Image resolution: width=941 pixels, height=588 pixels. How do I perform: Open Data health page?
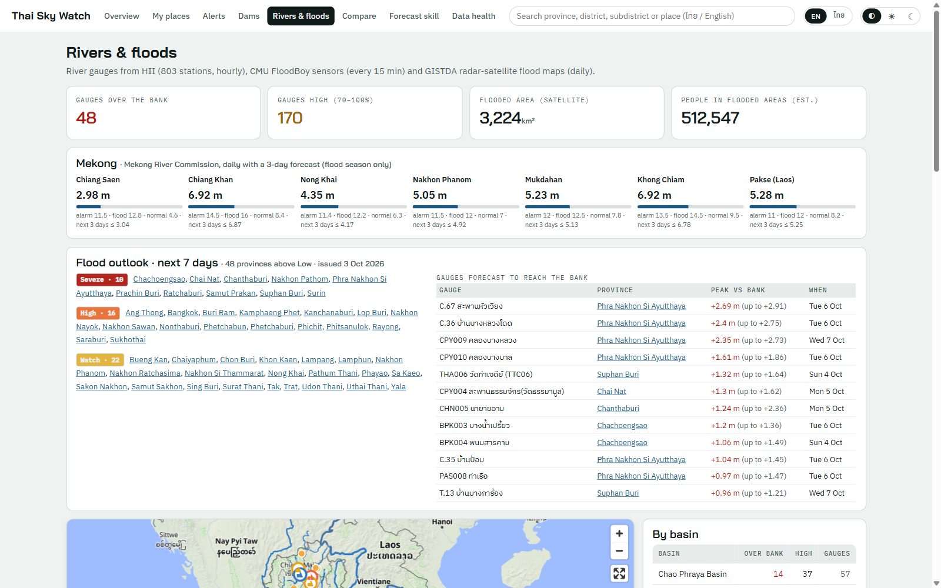[x=473, y=16]
